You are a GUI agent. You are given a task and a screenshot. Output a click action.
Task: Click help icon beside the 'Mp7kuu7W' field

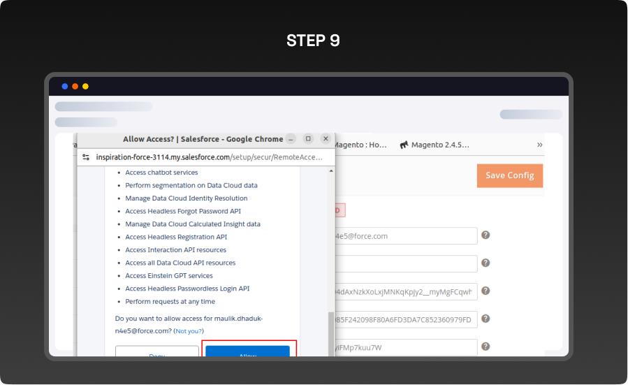pos(485,347)
